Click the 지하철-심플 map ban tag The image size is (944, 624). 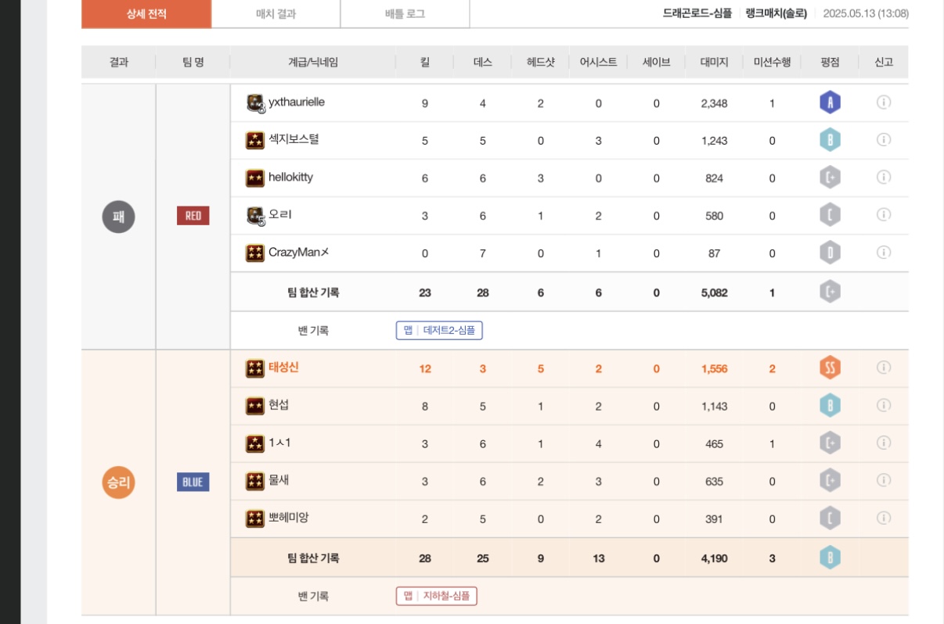tap(436, 596)
